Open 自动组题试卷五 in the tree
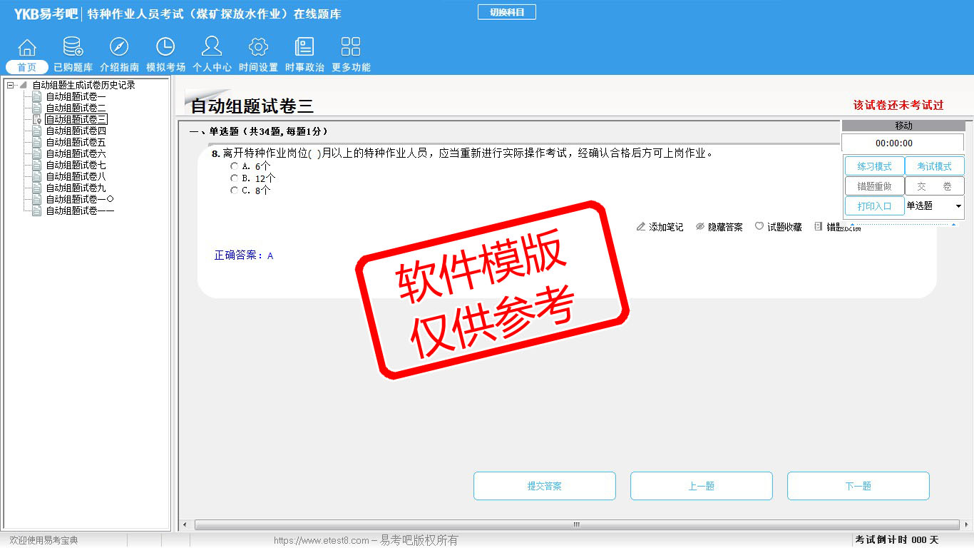 point(76,142)
